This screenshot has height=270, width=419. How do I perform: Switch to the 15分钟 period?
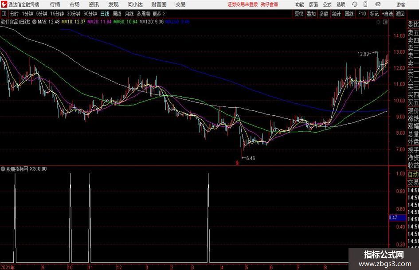[57, 14]
